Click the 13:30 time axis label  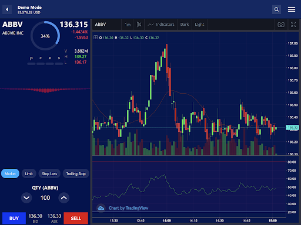[114, 220]
